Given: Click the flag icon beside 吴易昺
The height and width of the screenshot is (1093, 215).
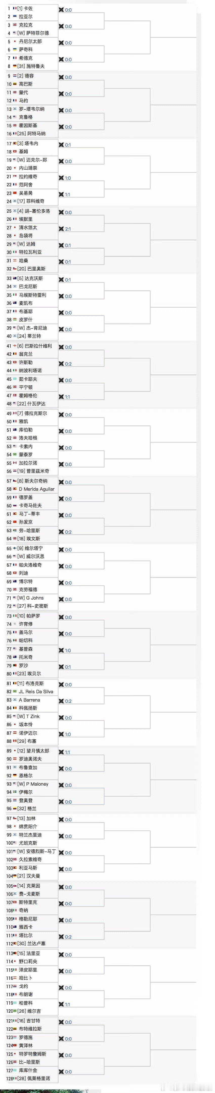Looking at the screenshot, I should [x=15, y=193].
